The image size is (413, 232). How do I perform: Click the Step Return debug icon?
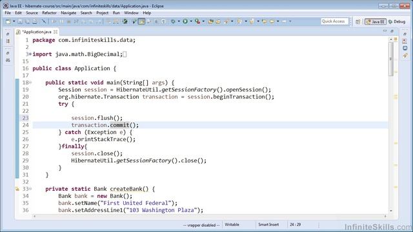pyautogui.click(x=98, y=21)
